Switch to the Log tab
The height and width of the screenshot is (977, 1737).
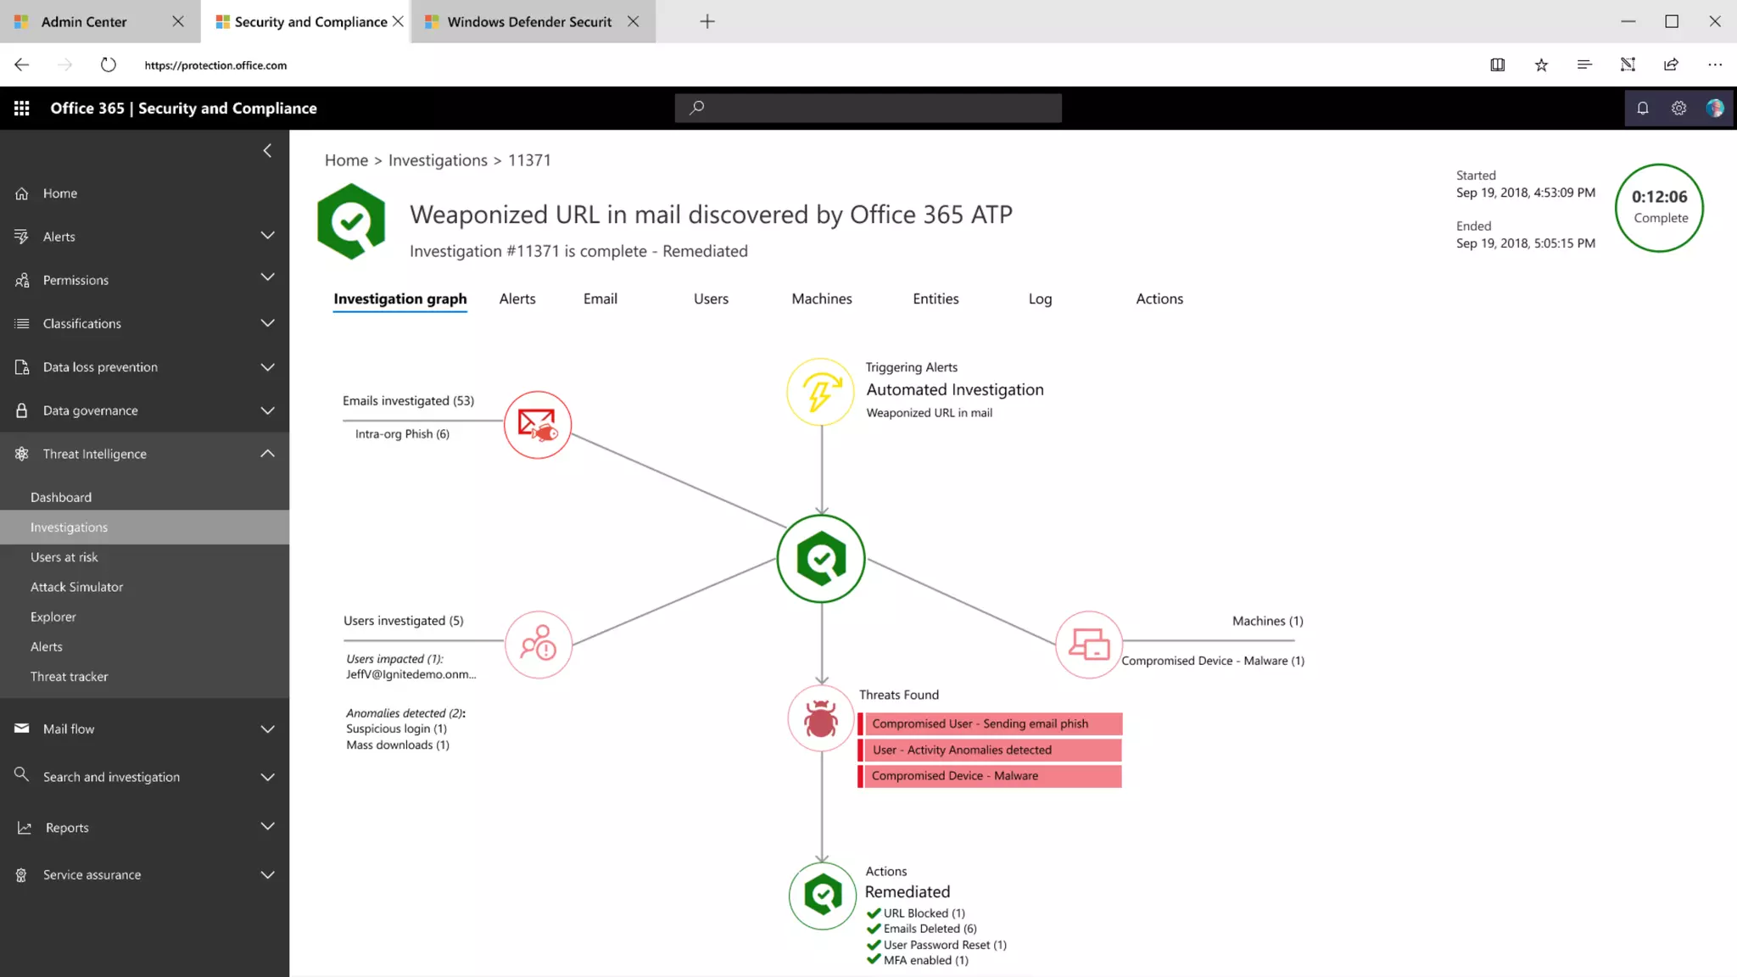click(1040, 299)
